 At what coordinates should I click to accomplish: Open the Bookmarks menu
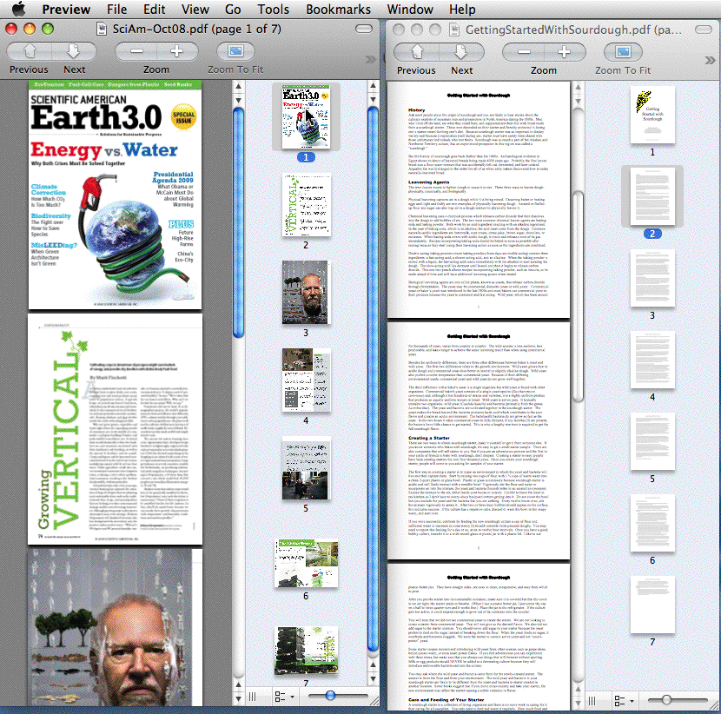(x=338, y=10)
